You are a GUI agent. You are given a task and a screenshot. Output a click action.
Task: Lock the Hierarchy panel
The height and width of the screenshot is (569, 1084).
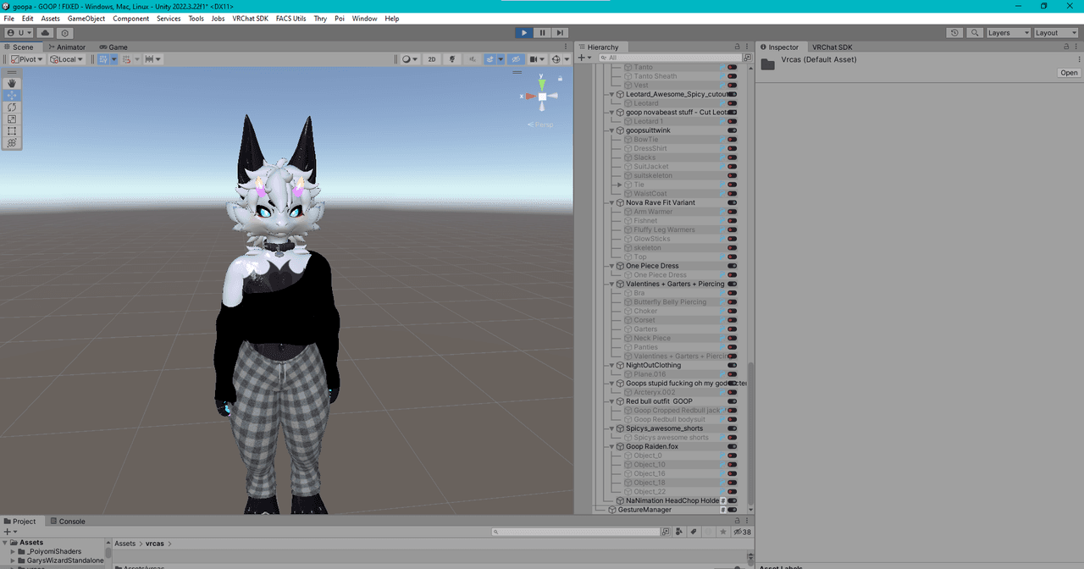click(738, 47)
